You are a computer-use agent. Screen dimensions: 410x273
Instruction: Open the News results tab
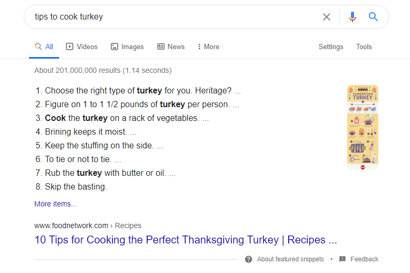coord(171,46)
